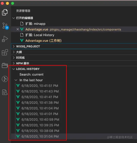Collapse the 打开的编辑器 section
137x143 pixels.
click(x=14, y=18)
